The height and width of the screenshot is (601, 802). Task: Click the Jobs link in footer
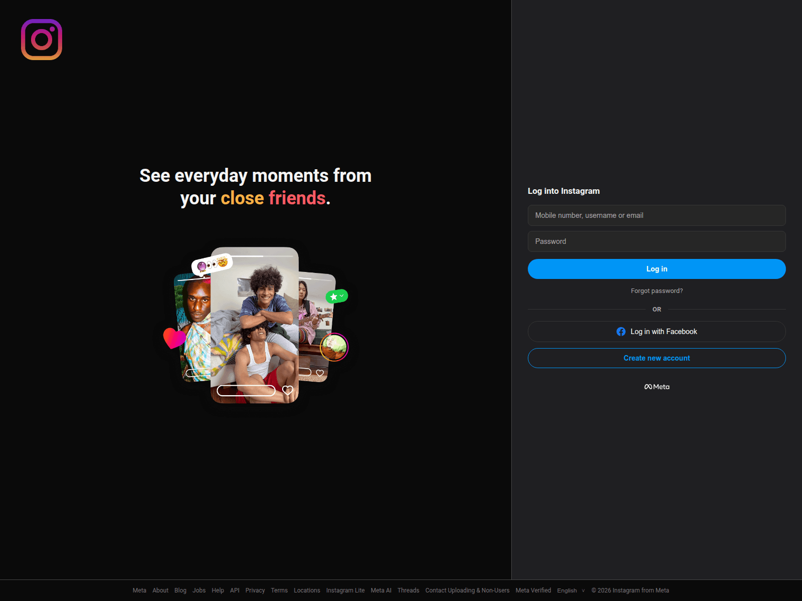coord(199,590)
